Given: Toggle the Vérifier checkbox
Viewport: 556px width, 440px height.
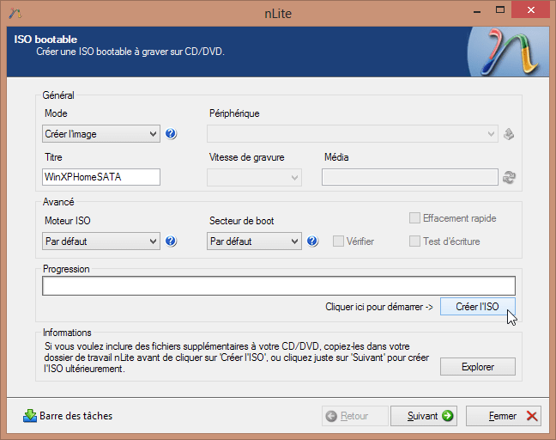Looking at the screenshot, I should click(338, 241).
